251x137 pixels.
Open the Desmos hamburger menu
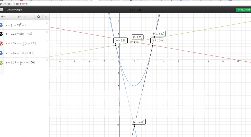(2, 10)
